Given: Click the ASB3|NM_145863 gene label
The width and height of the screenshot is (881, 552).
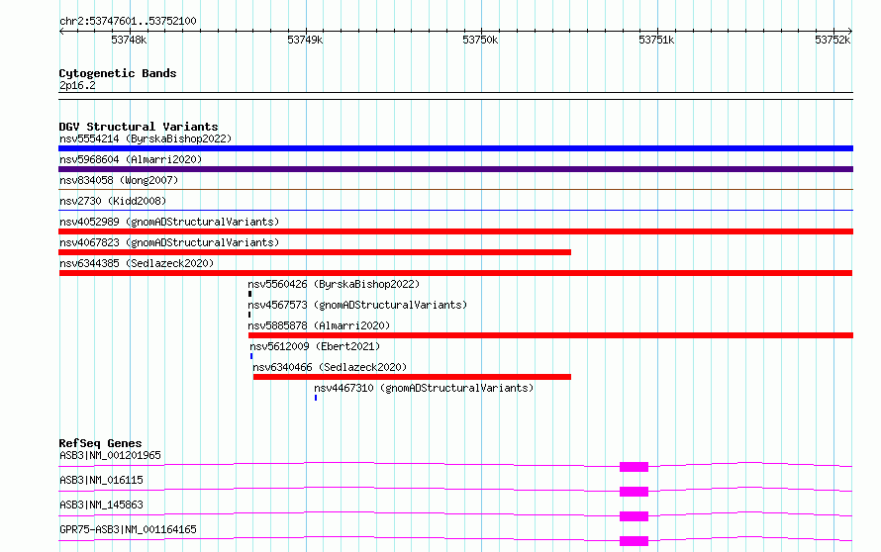Looking at the screenshot, I should point(101,505).
